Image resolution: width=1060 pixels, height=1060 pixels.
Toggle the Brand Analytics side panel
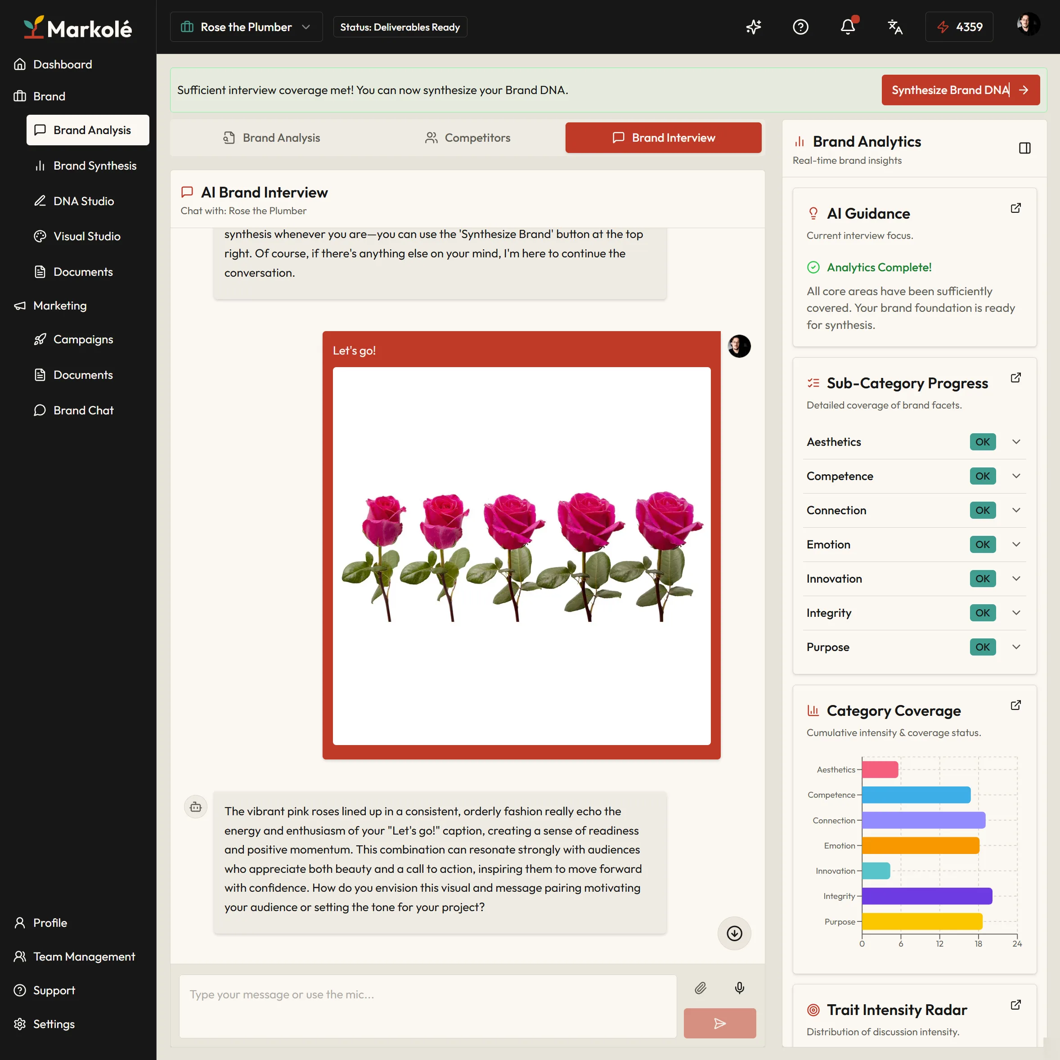(1024, 148)
